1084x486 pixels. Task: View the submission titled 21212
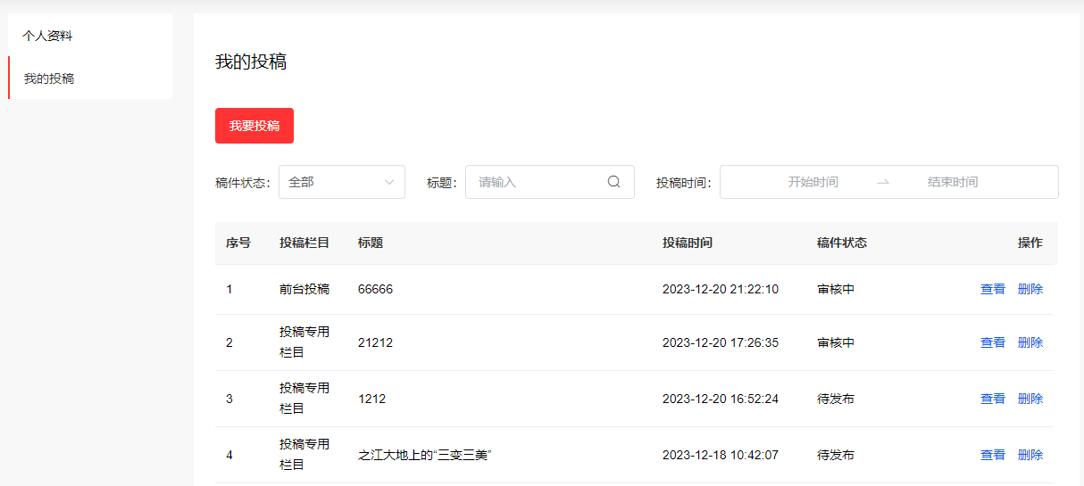click(992, 342)
